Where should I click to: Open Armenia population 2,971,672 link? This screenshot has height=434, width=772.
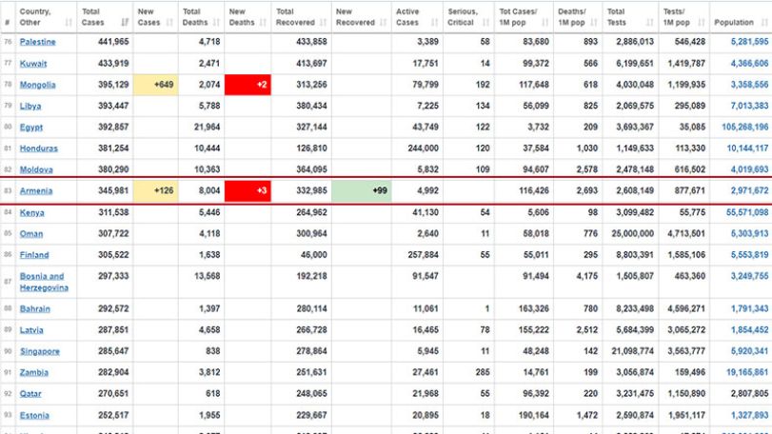coord(749,191)
